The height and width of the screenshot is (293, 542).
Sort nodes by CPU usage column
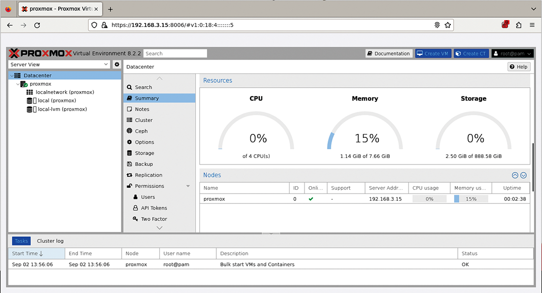pyautogui.click(x=429, y=188)
